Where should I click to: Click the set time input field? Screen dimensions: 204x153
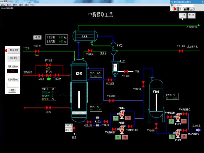coord(12,85)
